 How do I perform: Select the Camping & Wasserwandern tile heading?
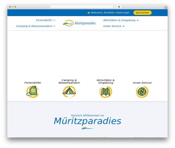pyautogui.click(x=69, y=82)
